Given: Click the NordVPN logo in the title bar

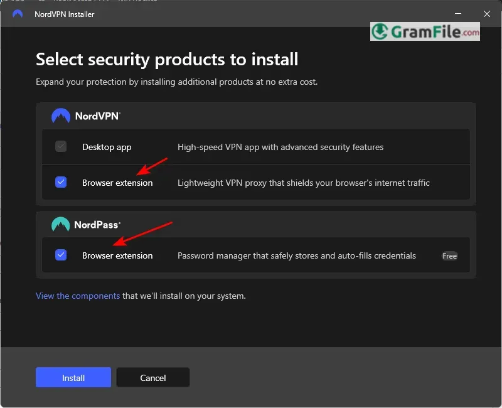Looking at the screenshot, I should (18, 14).
